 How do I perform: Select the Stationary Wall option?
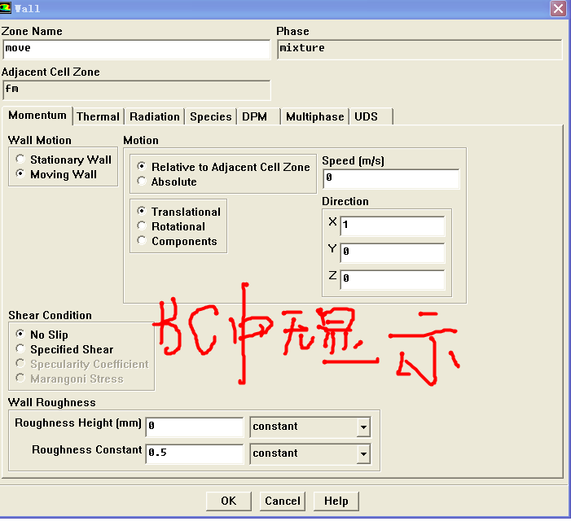[x=21, y=160]
